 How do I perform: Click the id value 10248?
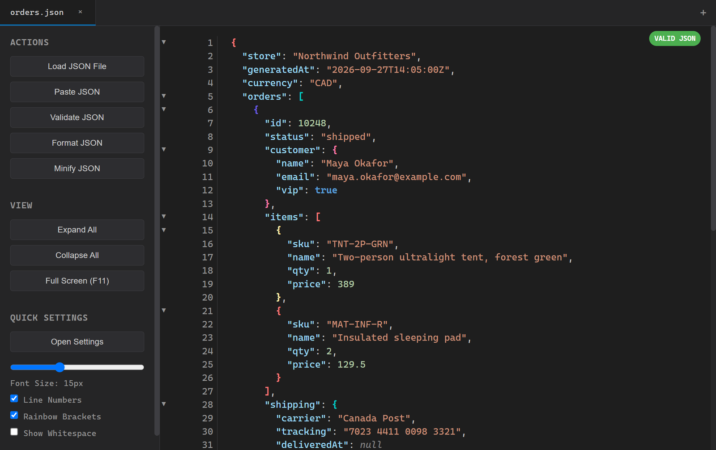(x=312, y=123)
